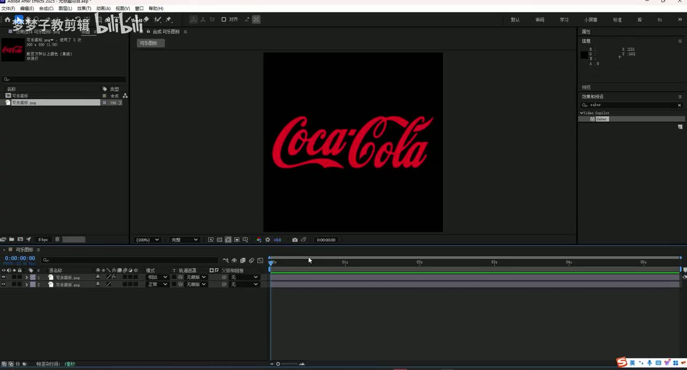Select the Saber effect in results
The width and height of the screenshot is (687, 370).
point(601,119)
